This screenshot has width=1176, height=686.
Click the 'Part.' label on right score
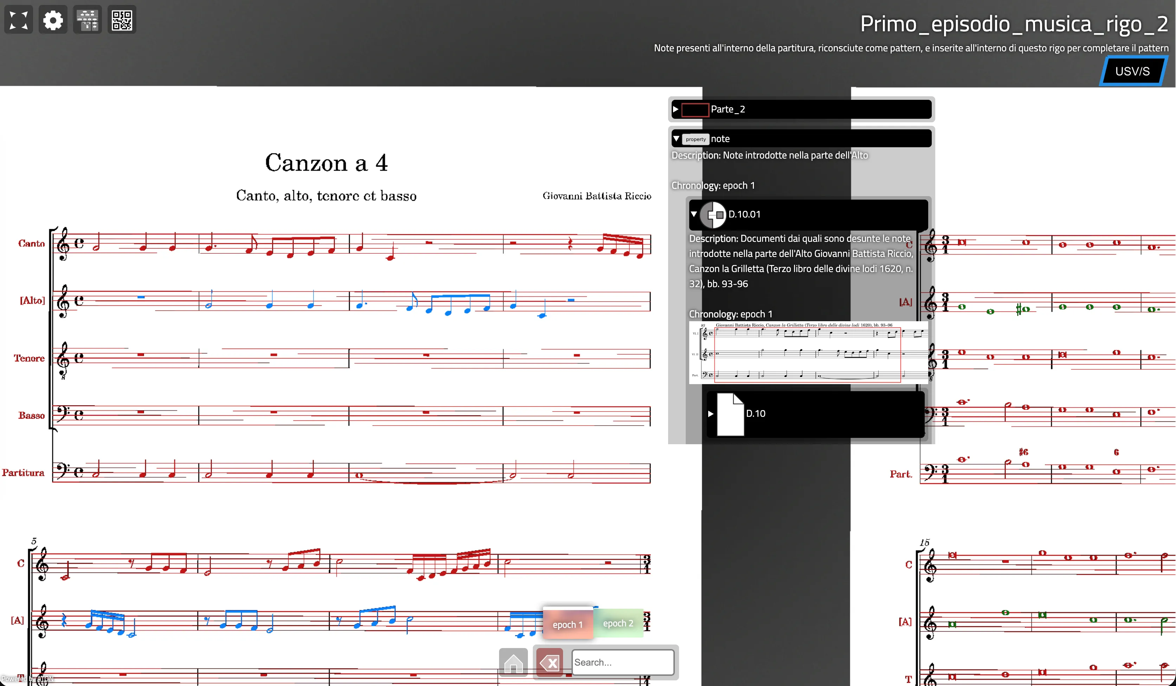901,474
